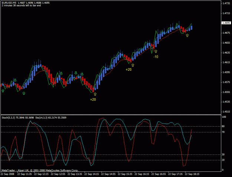232x177 pixels.
Task: Click the 1.4555 price scale value
Action: [226, 92]
